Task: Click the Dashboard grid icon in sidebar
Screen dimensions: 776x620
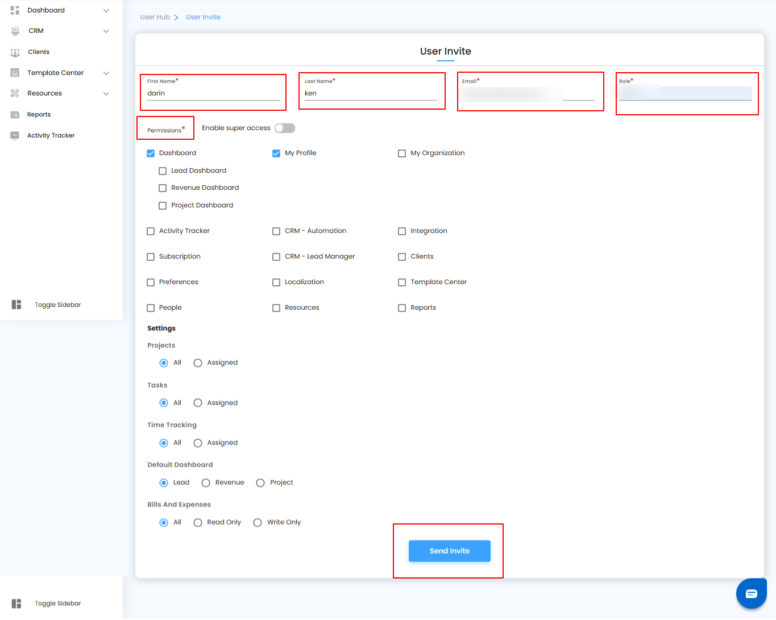Action: pos(15,10)
